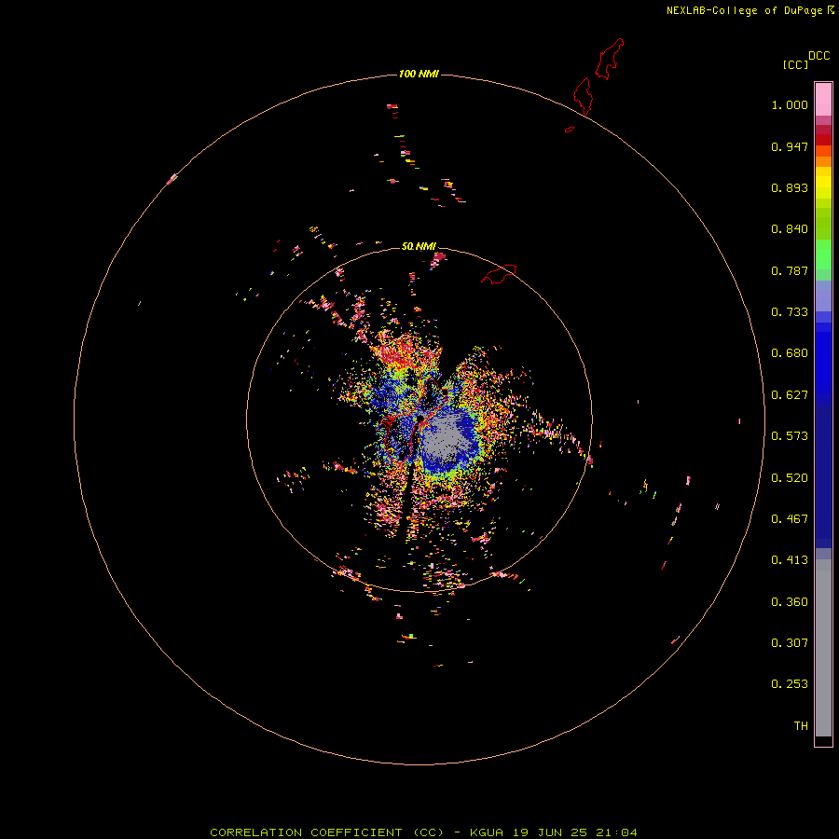The width and height of the screenshot is (839, 839).
Task: Click the 0.253 color scale value
Action: [x=790, y=684]
